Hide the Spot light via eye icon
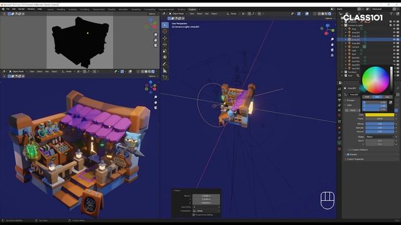This screenshot has width=401, height=225. 394,54
